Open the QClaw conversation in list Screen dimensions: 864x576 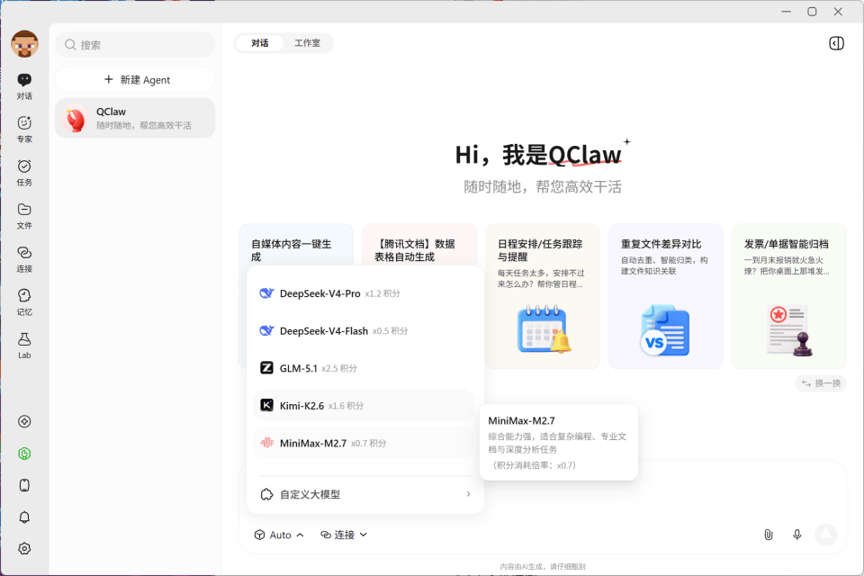coord(135,118)
